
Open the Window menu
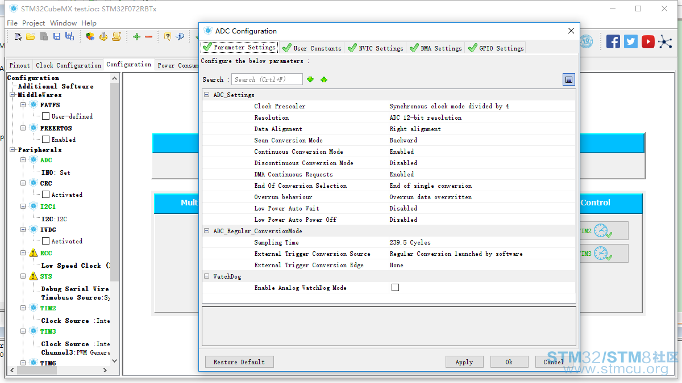click(x=63, y=23)
